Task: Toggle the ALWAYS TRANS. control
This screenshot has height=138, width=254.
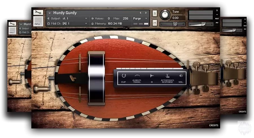Action: click(137, 79)
